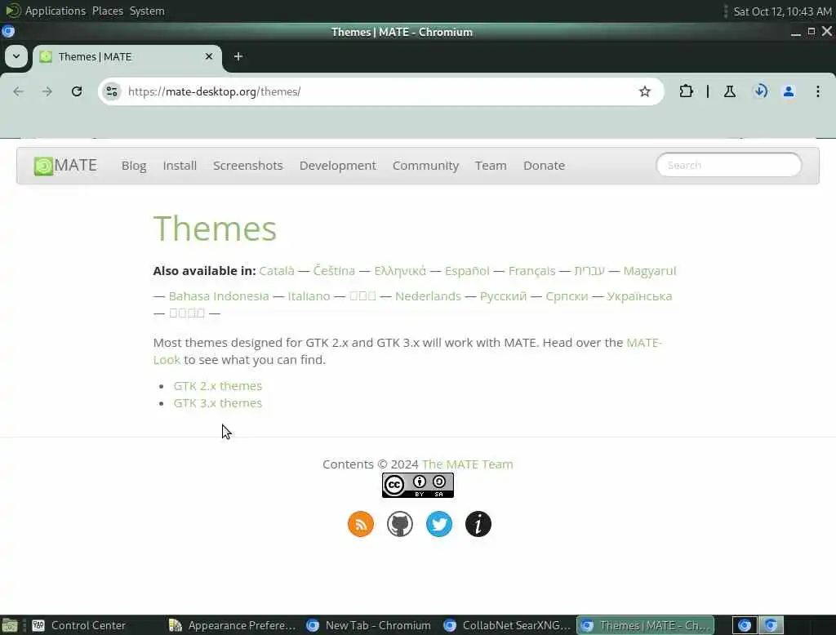
Task: Open the Places menu
Action: coord(108,11)
